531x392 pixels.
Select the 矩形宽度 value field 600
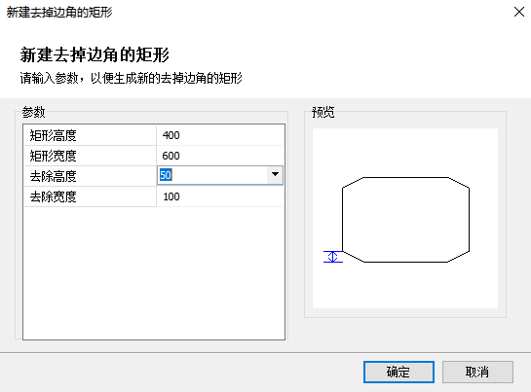220,156
